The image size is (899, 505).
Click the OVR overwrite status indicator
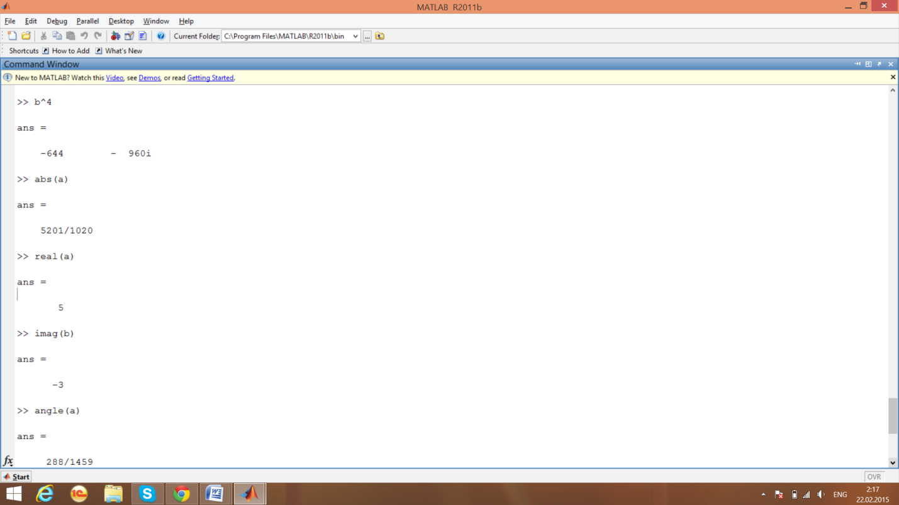874,477
